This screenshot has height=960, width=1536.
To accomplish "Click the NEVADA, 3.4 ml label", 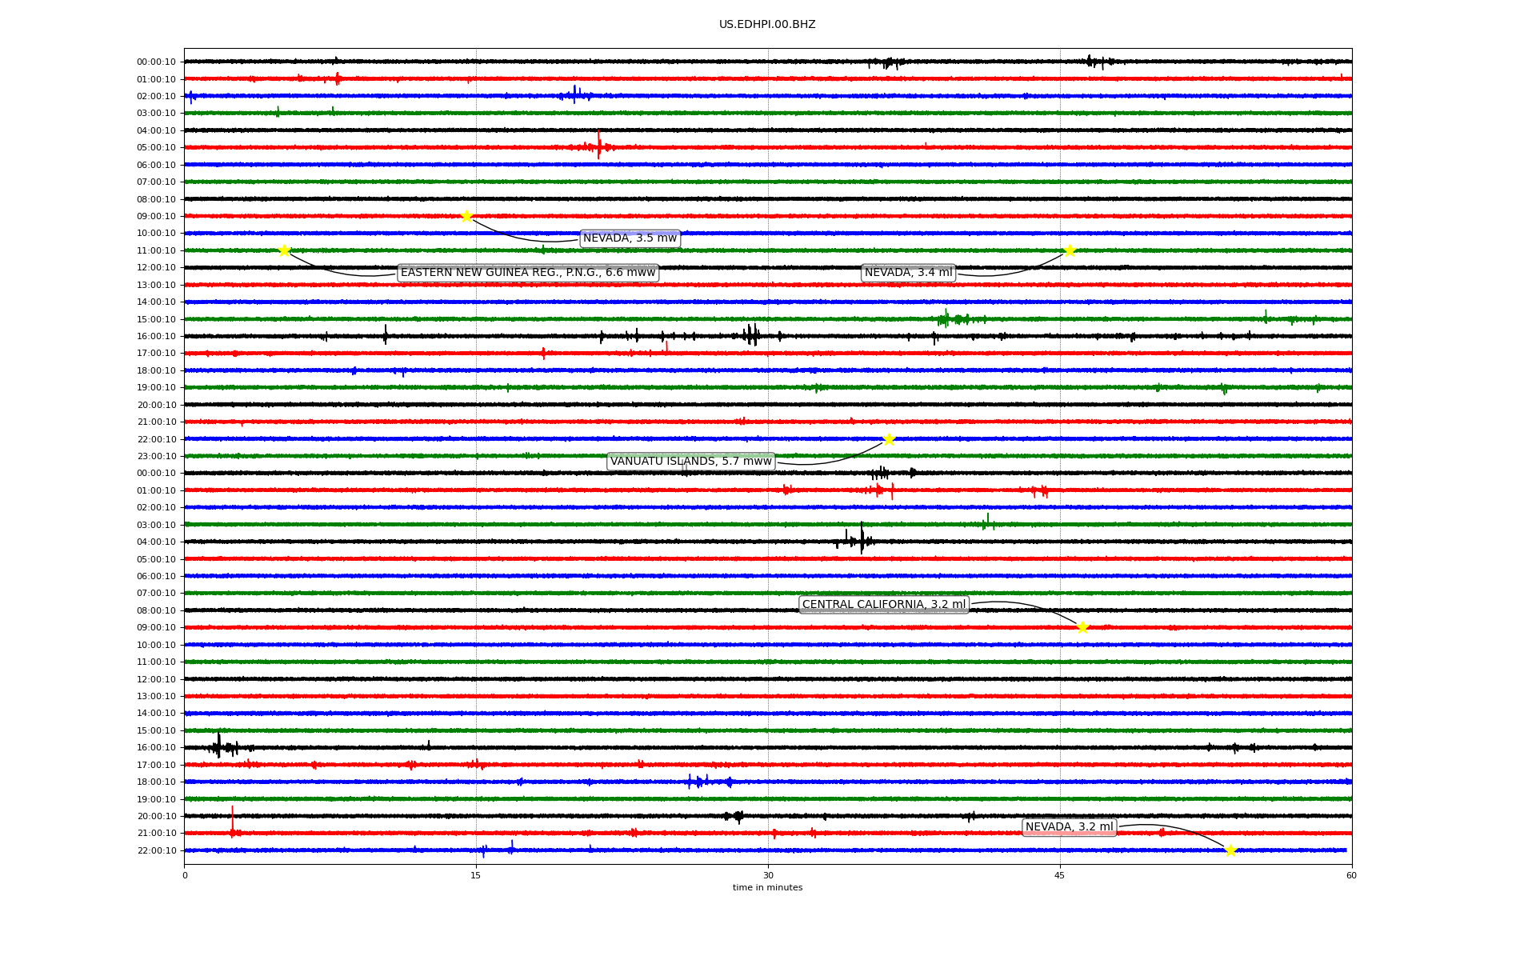I will click(x=908, y=273).
